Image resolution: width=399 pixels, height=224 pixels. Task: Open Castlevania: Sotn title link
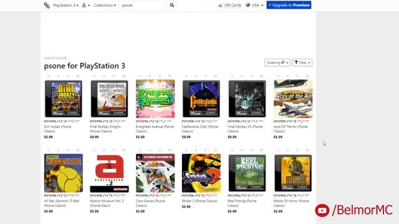point(199,129)
